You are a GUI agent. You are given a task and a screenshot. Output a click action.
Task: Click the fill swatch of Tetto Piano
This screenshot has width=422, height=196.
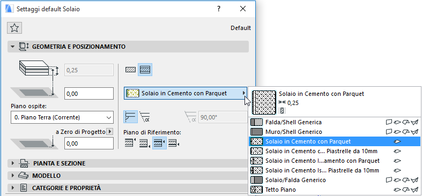point(256,190)
